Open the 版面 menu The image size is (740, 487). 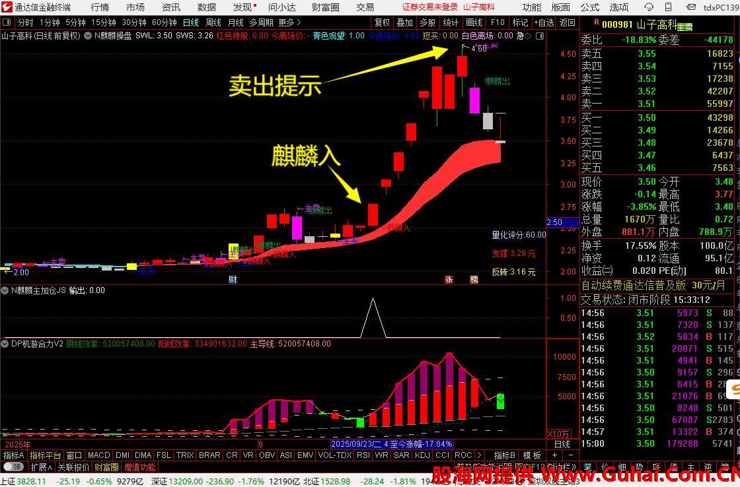coord(561,7)
